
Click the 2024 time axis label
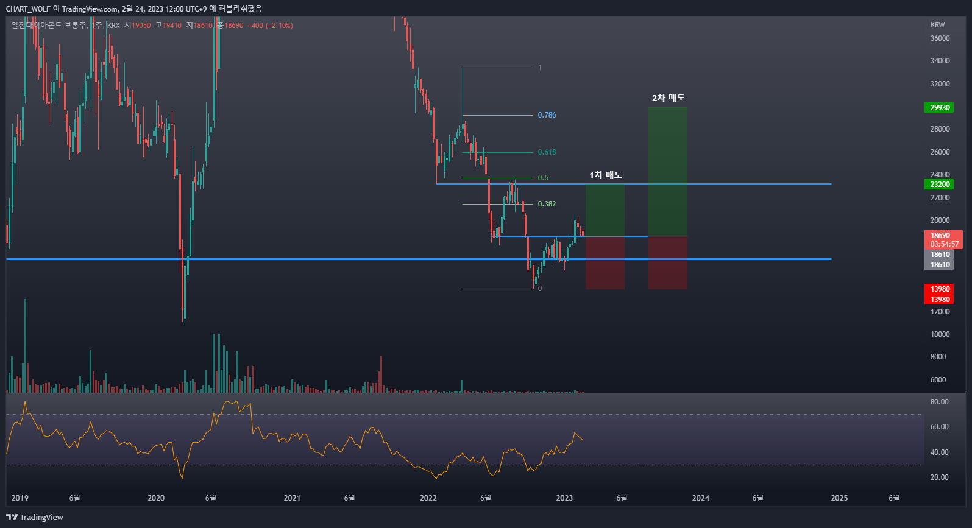point(701,498)
